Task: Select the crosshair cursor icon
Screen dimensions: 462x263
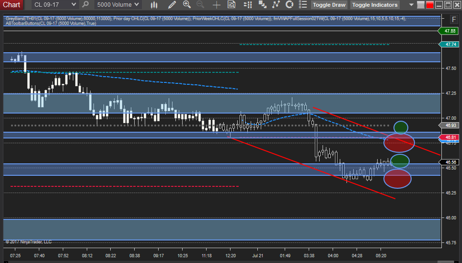Action: pos(217,5)
